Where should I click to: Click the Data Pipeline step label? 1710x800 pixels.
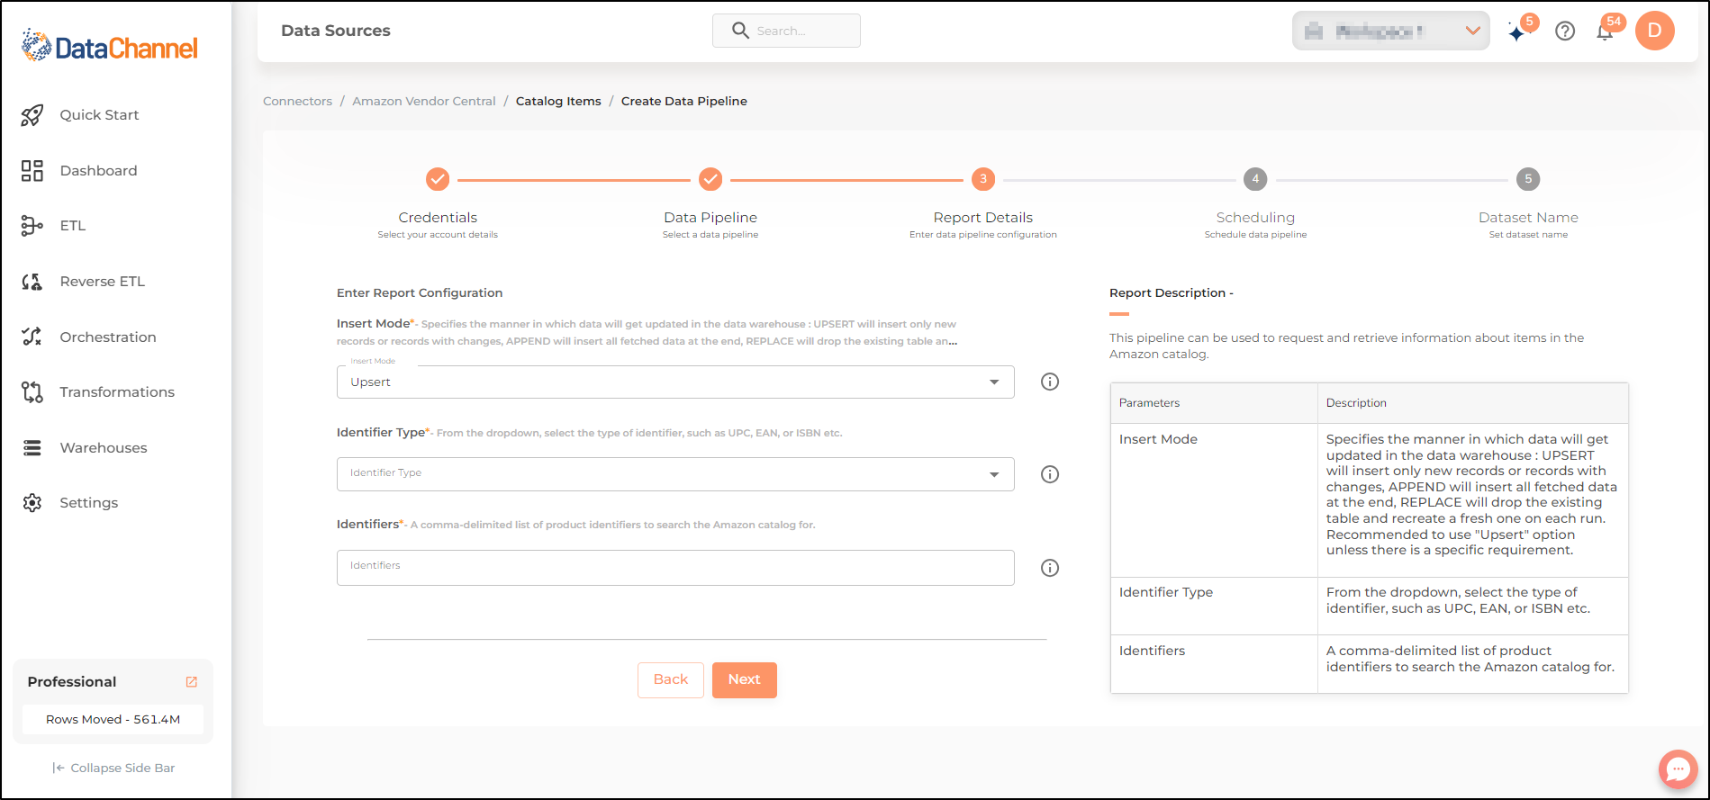[710, 218]
